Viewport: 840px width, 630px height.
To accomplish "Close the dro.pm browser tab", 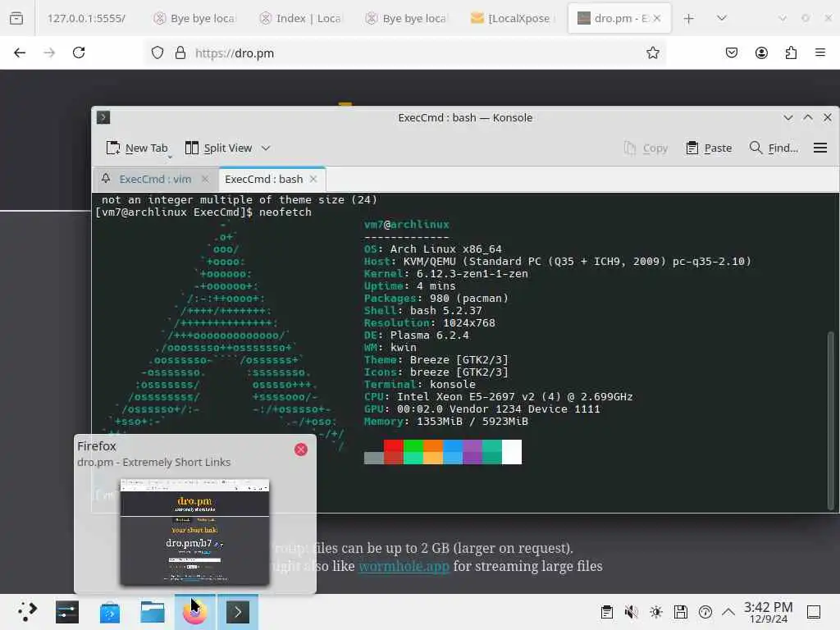I will tap(657, 18).
